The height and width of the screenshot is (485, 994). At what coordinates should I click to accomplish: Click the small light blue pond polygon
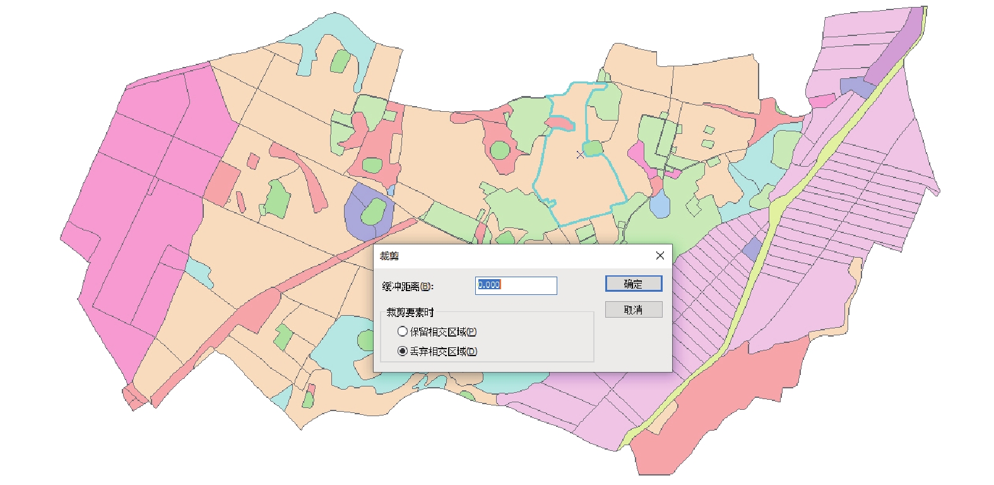tap(660, 205)
